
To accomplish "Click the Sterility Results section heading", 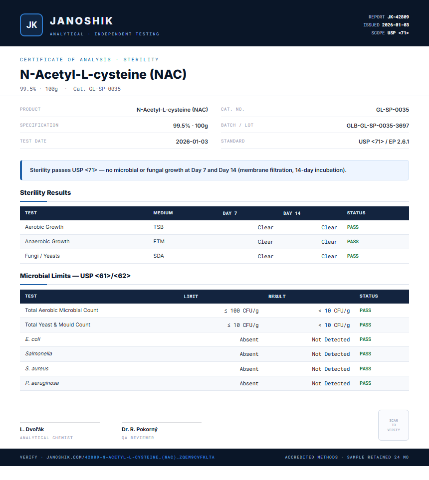I will pyautogui.click(x=45, y=192).
